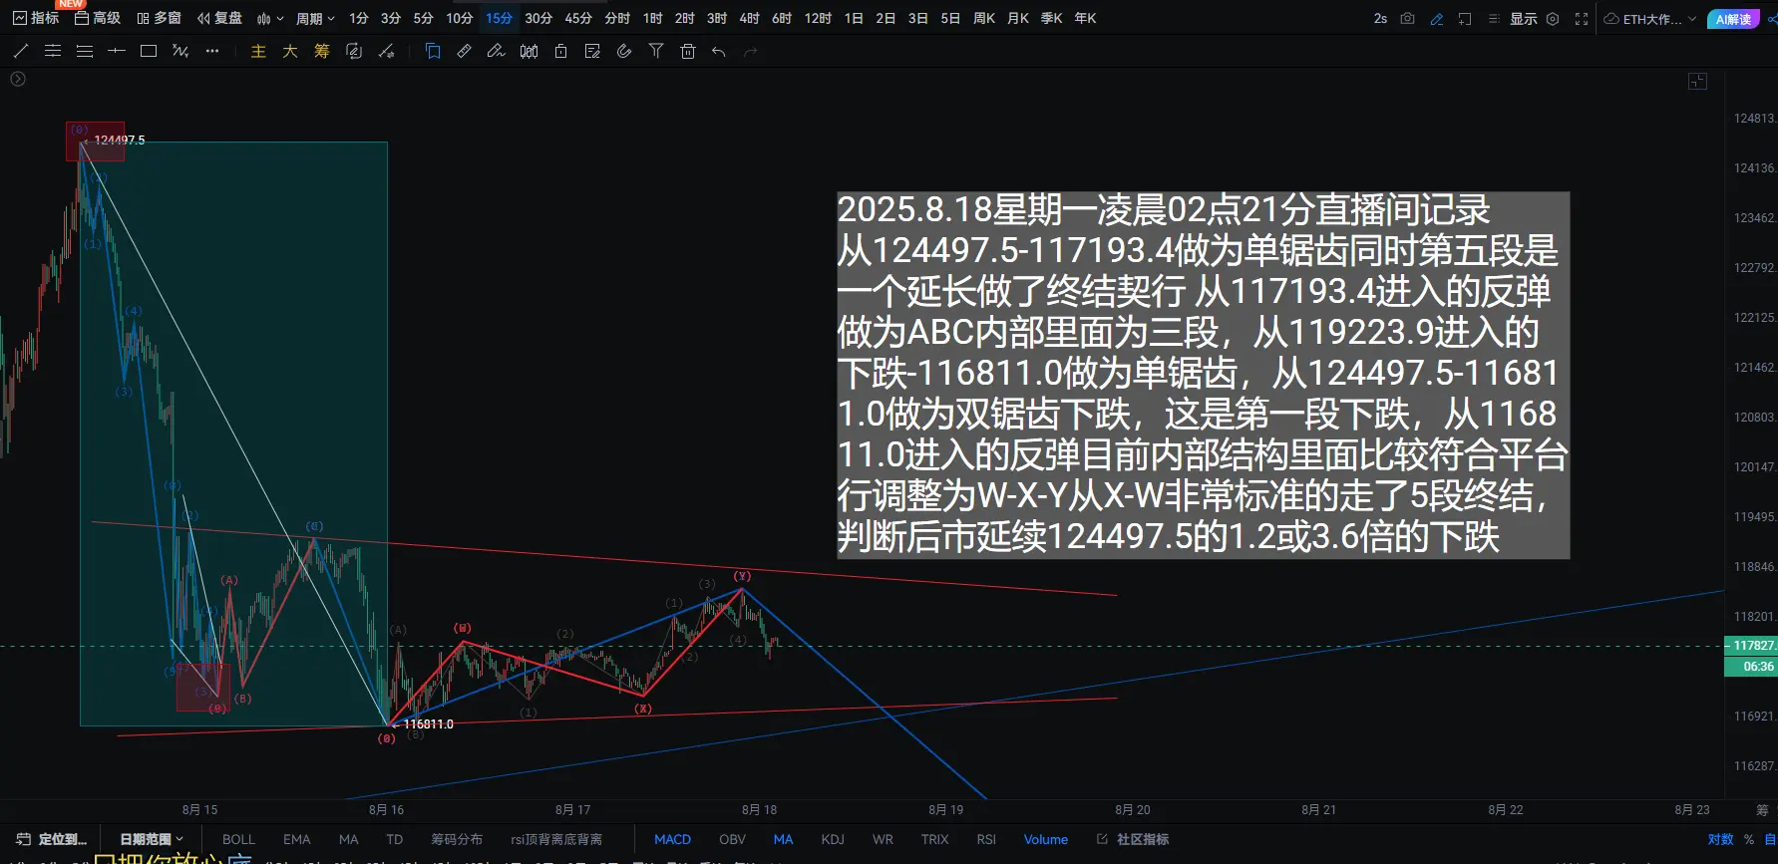Open the 多窗 multi-window layout
Viewport: 1778px width, 864px height.
click(x=160, y=18)
